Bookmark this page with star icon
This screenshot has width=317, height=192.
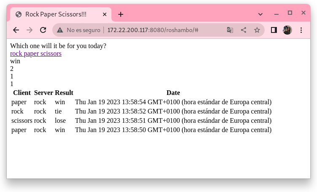tap(257, 30)
